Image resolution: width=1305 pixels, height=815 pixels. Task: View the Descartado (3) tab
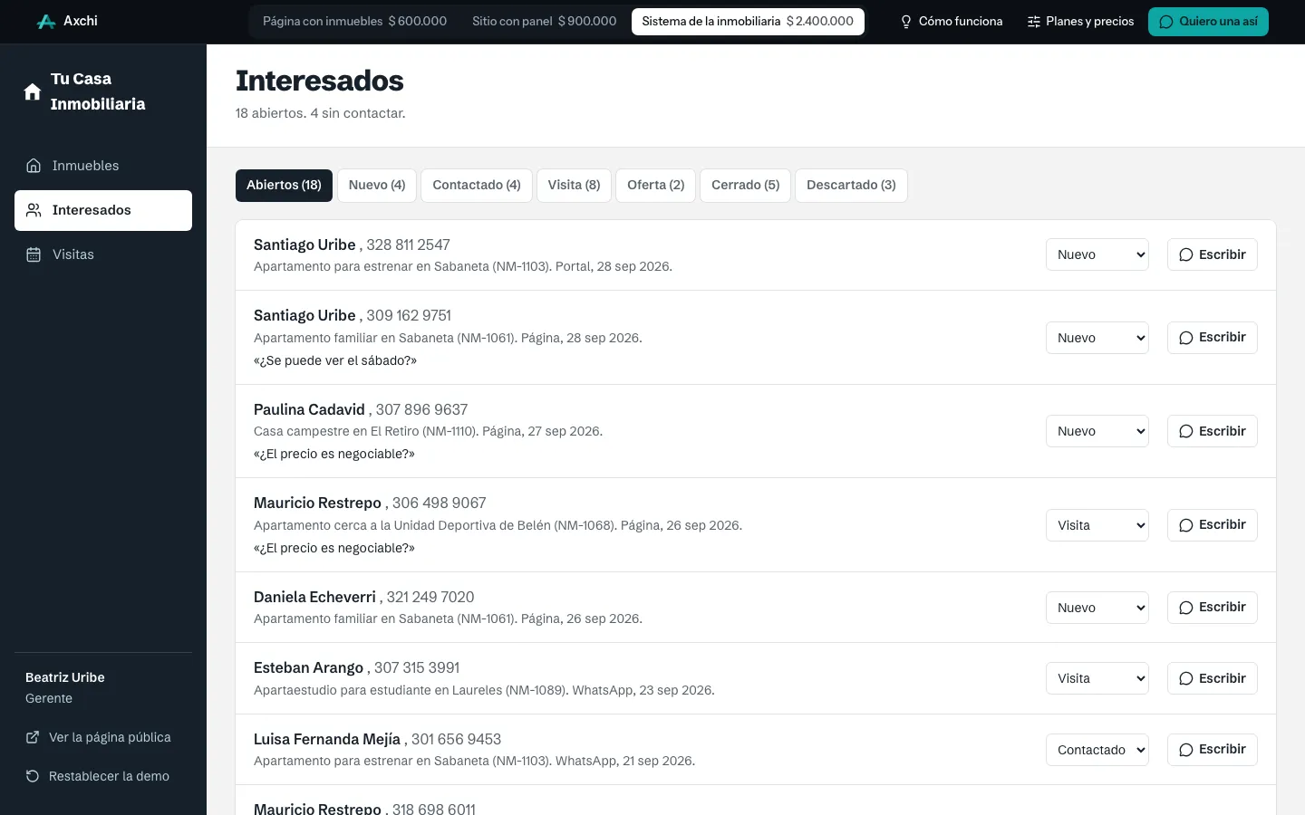pos(851,185)
